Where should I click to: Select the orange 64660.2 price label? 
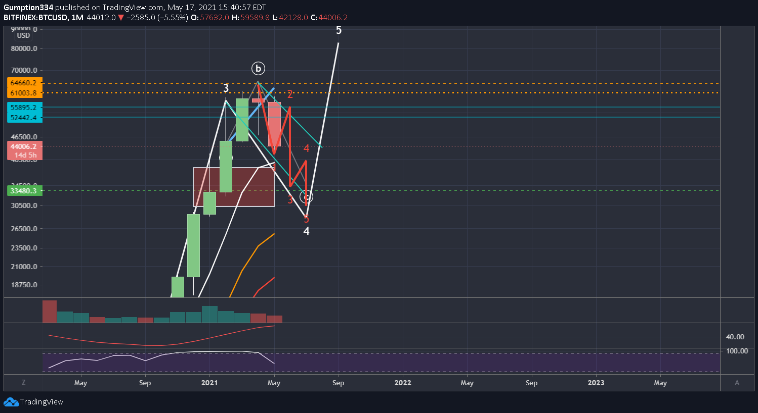(x=24, y=83)
